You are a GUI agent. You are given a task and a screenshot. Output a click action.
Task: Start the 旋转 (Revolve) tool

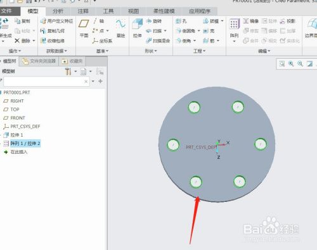(154, 21)
